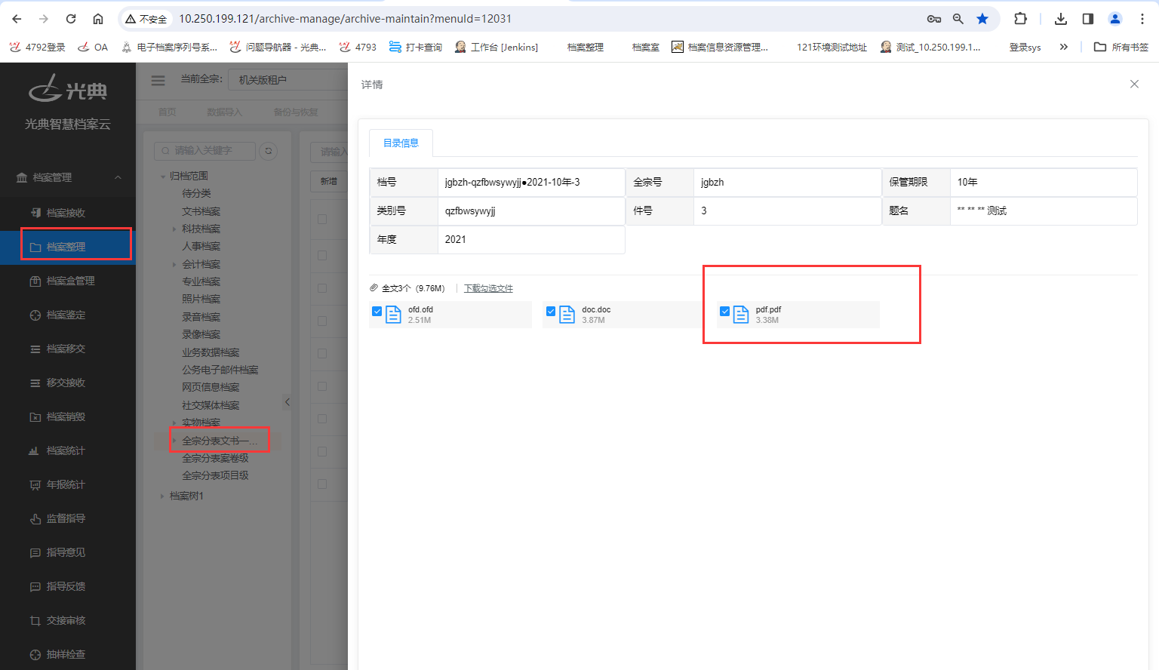Switch to the 数据导入 tab
This screenshot has height=670, width=1159.
point(224,112)
